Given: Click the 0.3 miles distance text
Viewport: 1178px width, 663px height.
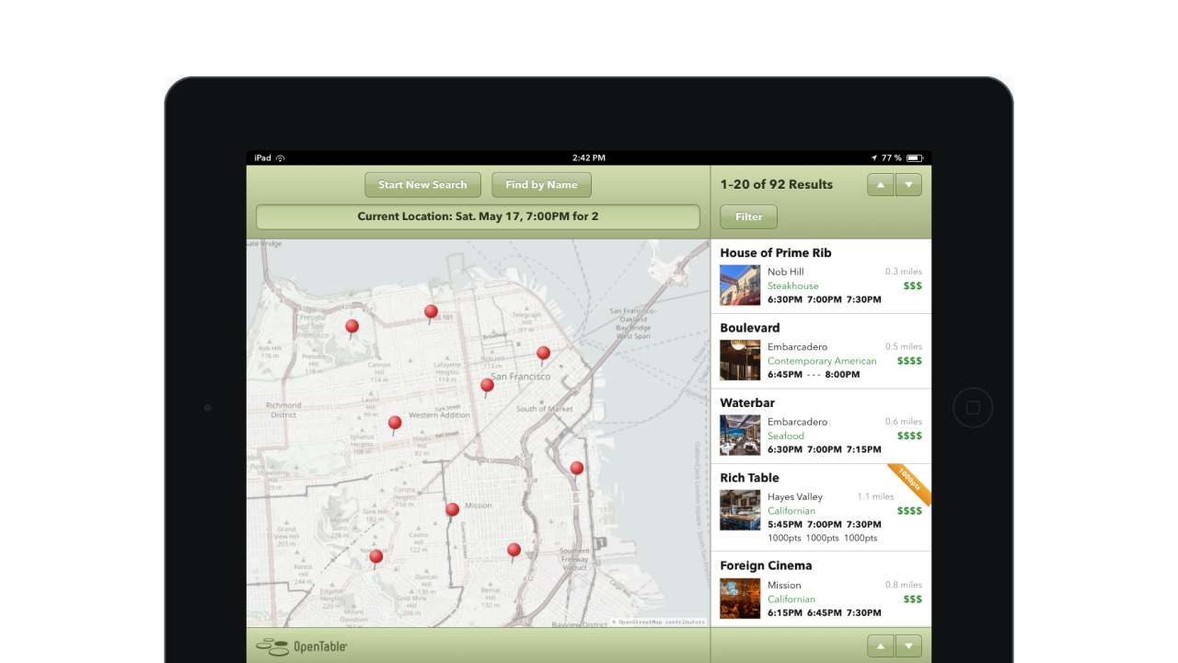Looking at the screenshot, I should coord(904,272).
